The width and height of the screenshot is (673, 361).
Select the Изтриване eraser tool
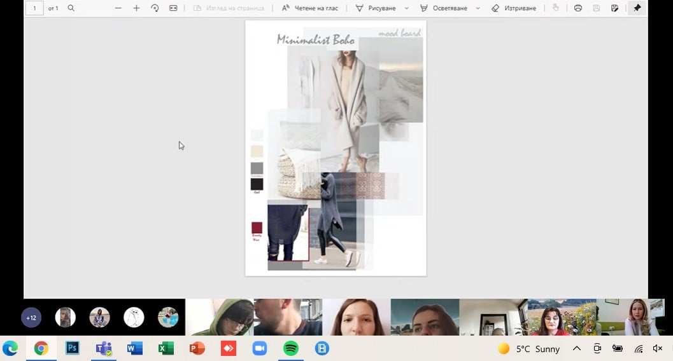pyautogui.click(x=514, y=8)
